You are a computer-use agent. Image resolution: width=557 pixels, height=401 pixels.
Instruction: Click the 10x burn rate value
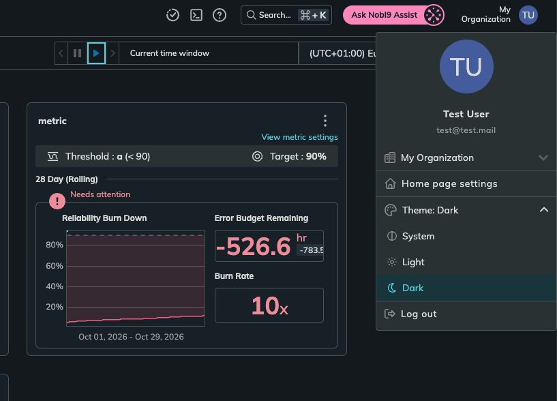269,306
